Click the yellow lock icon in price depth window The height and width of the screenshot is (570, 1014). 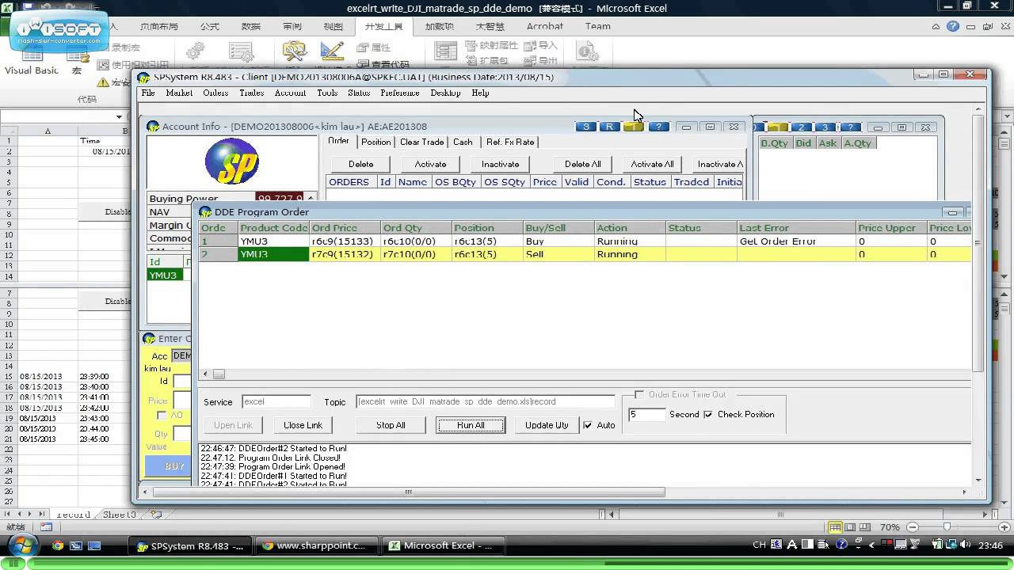click(778, 127)
